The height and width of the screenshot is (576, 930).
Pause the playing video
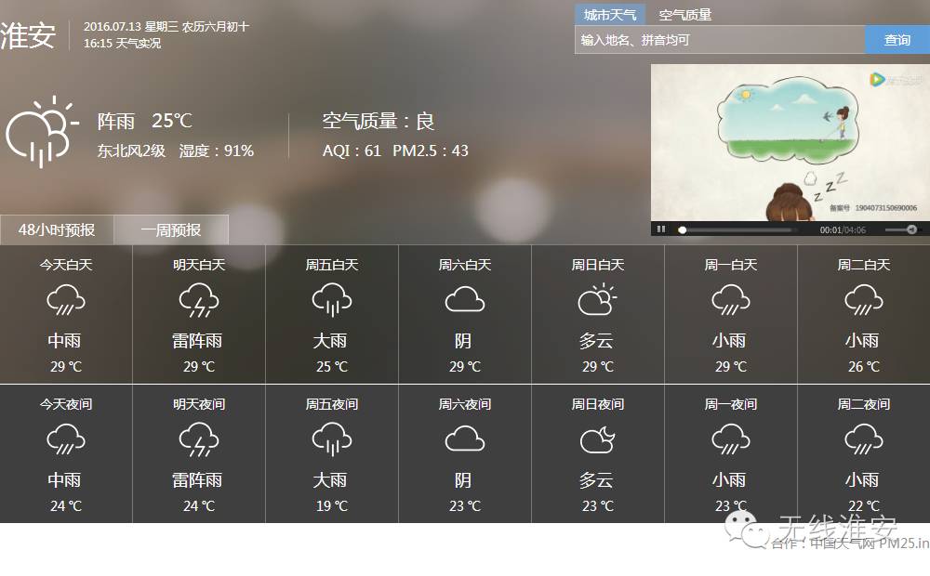pos(662,229)
